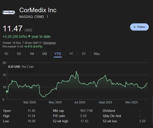Click the CorMedix Inc title
Screen dimensions: 153x128
pos(38,10)
